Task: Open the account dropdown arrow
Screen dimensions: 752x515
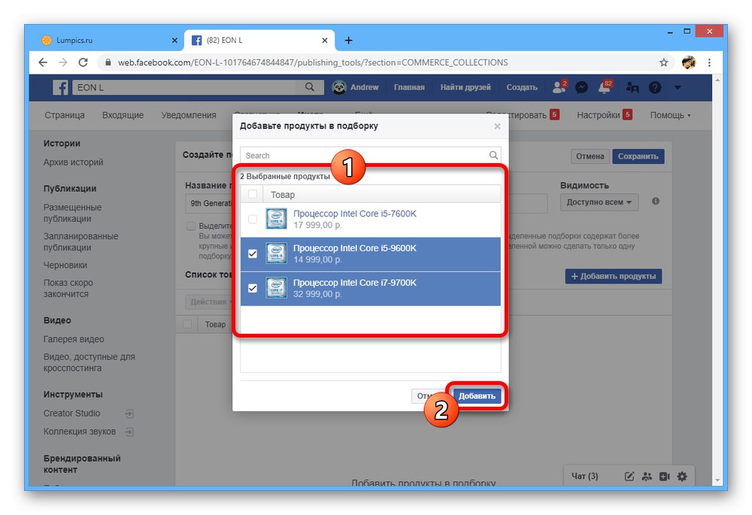Action: 678,87
